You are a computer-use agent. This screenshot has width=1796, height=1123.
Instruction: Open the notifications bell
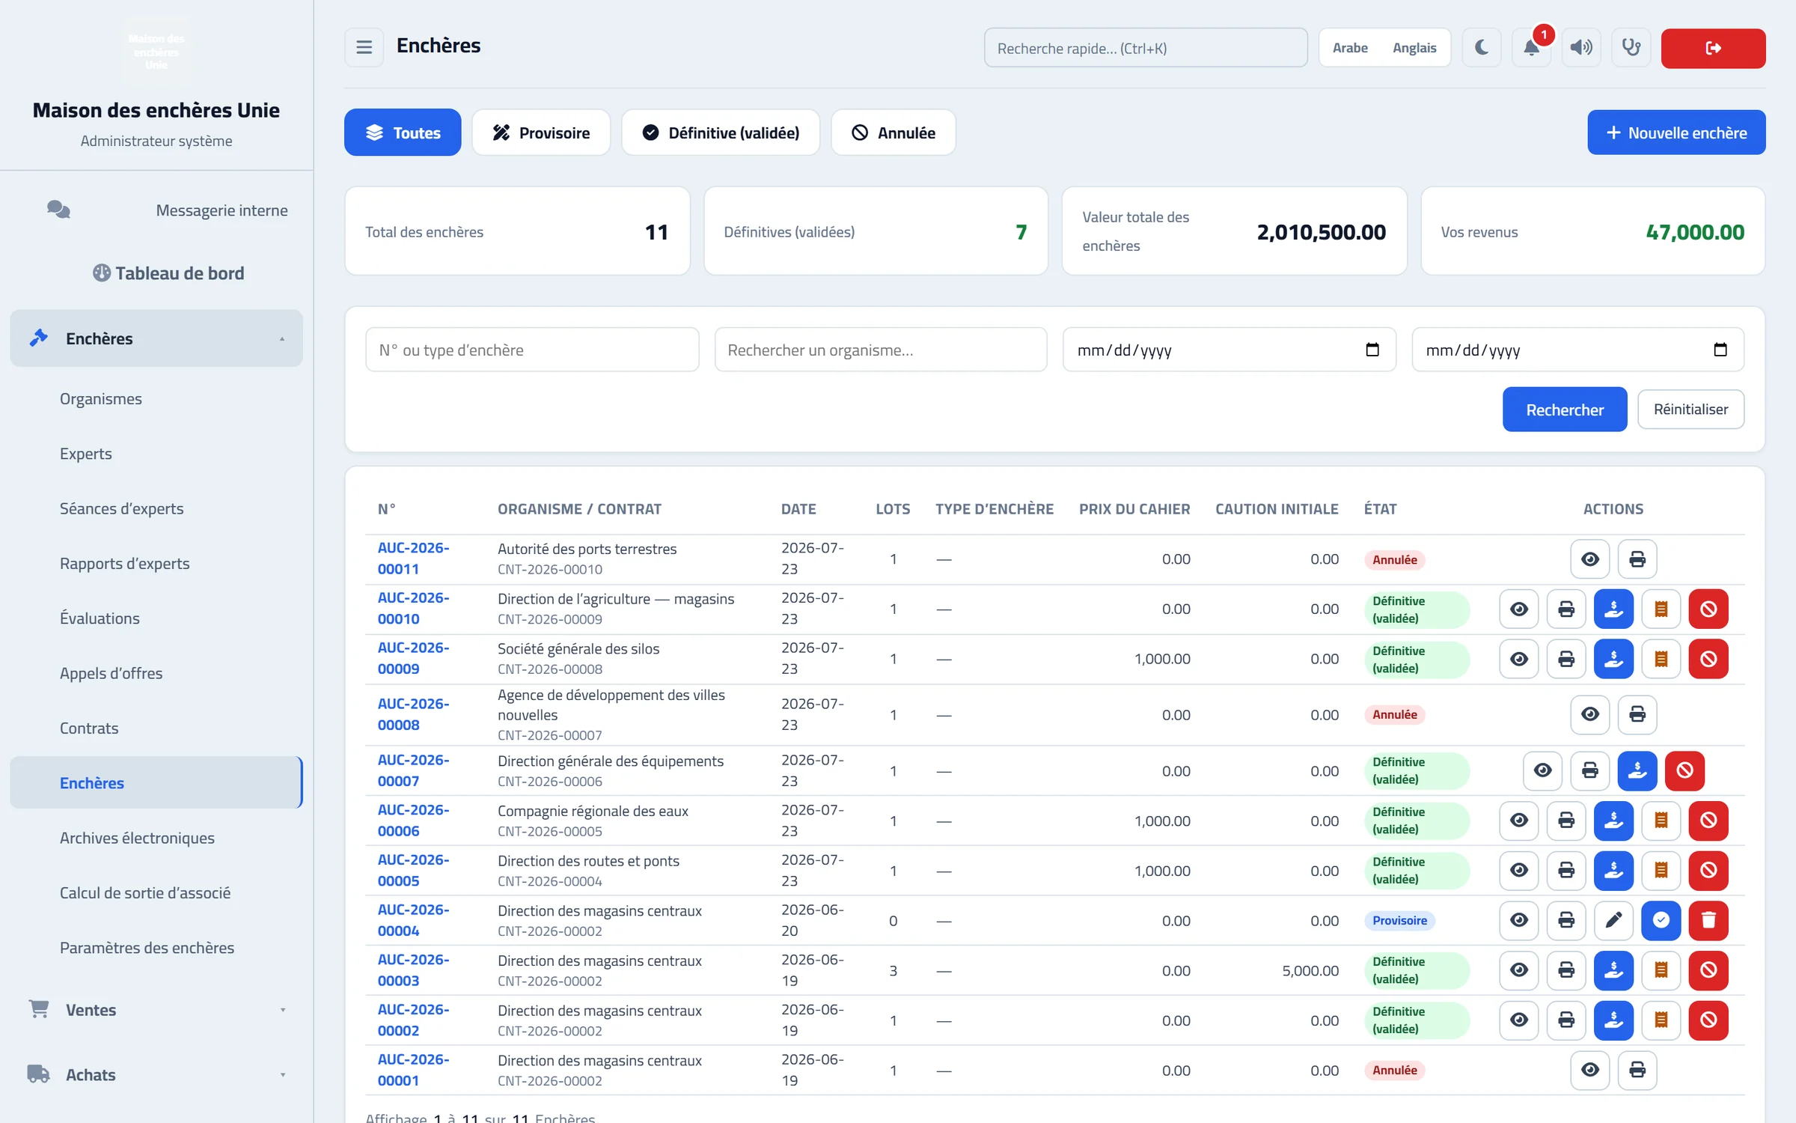coord(1531,48)
